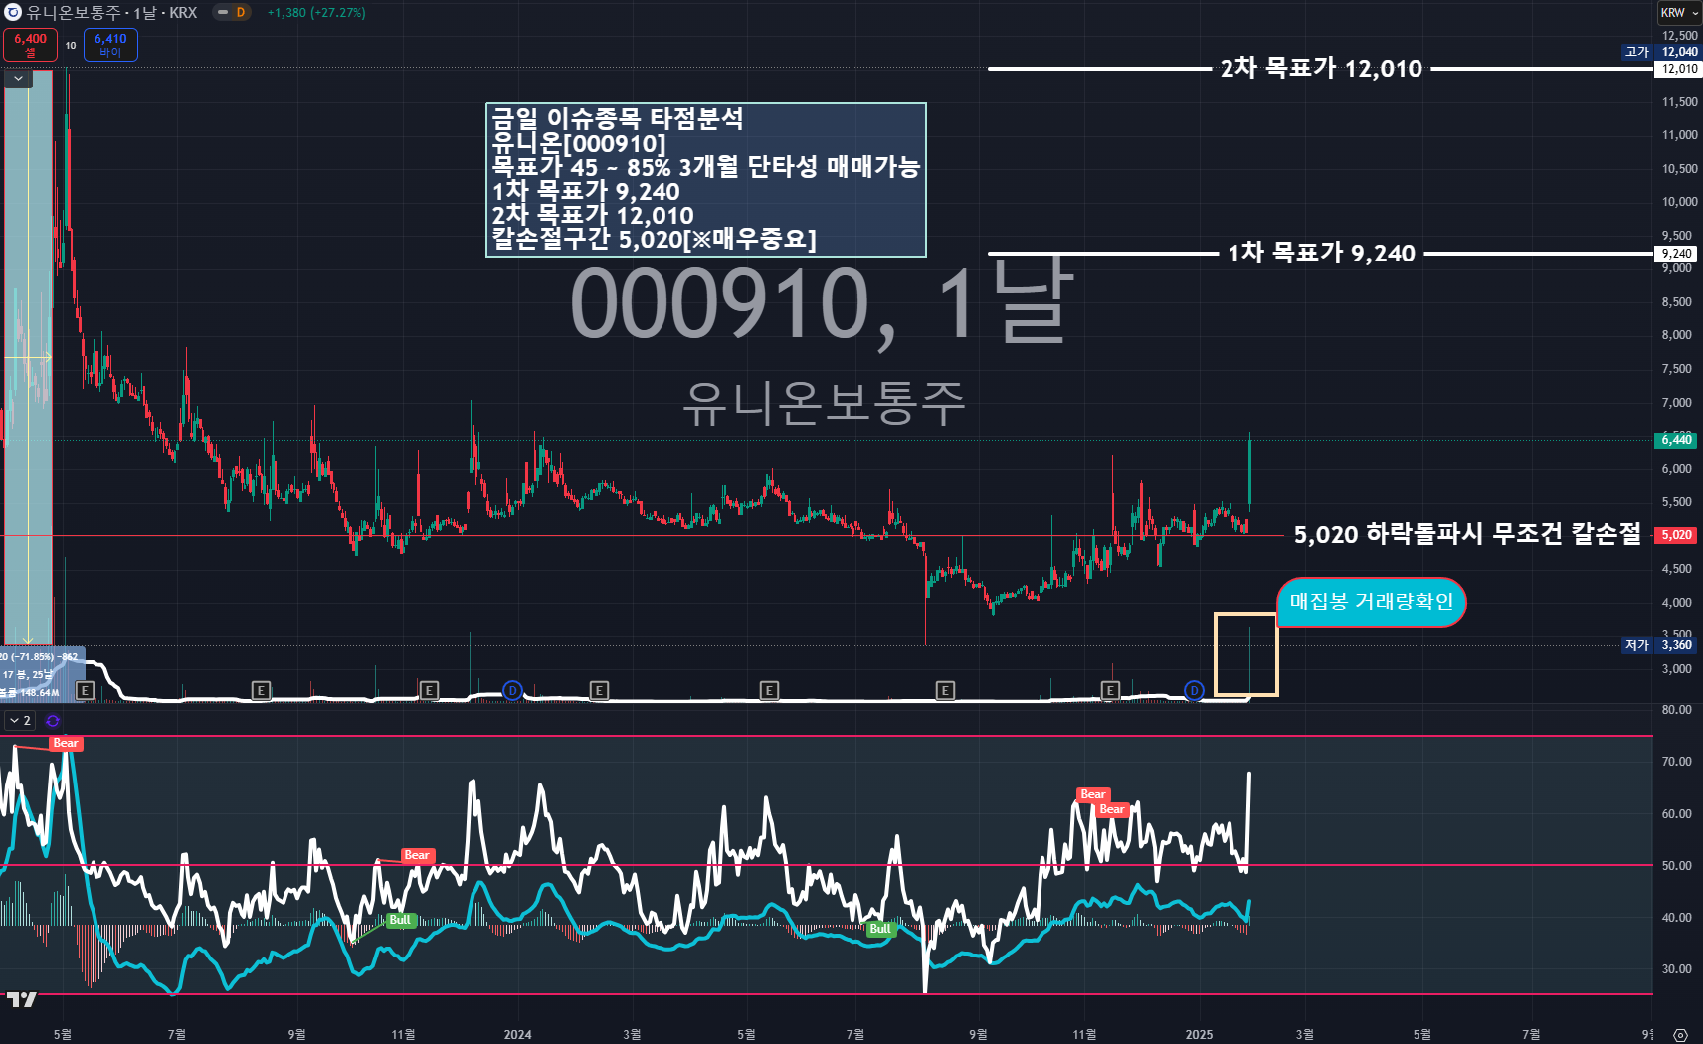Click the 유니온보통주 symbol logo icon
Image resolution: width=1703 pixels, height=1044 pixels.
[x=13, y=13]
